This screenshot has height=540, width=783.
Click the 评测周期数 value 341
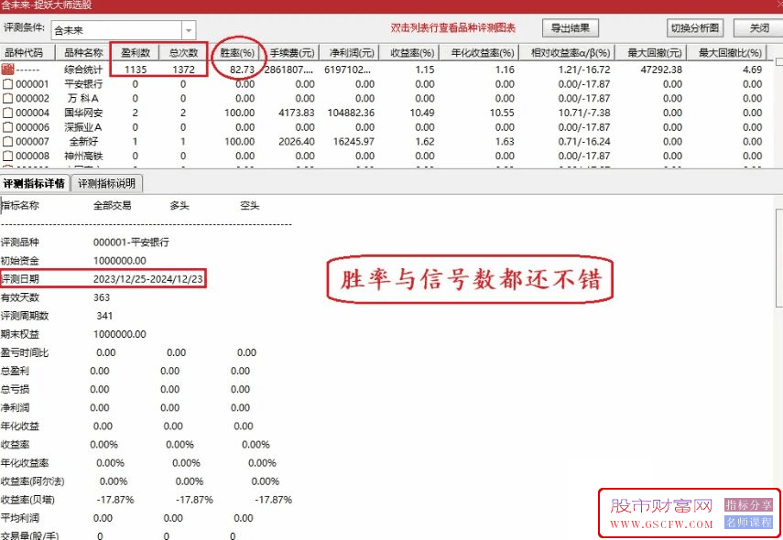[104, 316]
